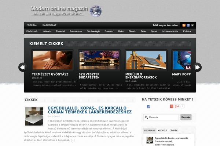Open the sidebar Corian termékek recent post link
The image size is (220, 146).
click(x=171, y=141)
